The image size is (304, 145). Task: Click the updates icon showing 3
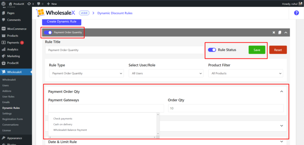click(31, 4)
